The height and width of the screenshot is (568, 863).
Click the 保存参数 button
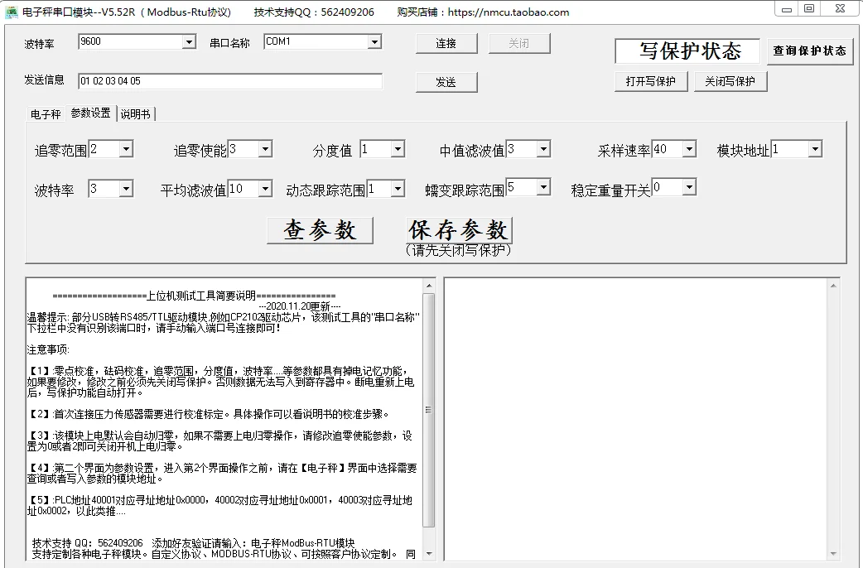[460, 230]
